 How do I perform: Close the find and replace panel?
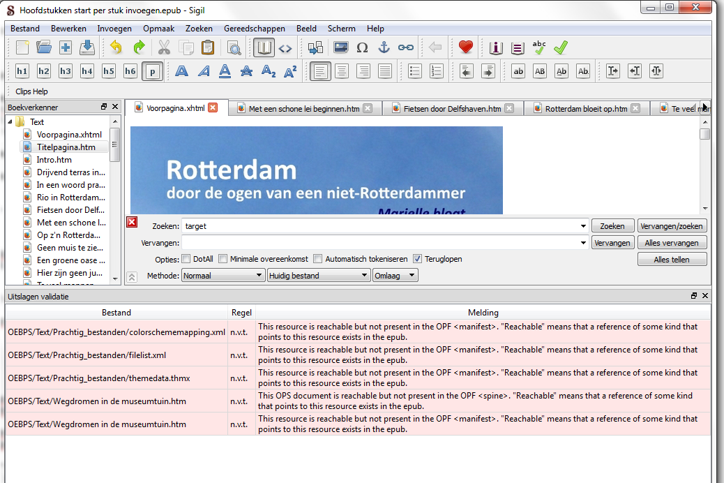pyautogui.click(x=132, y=223)
